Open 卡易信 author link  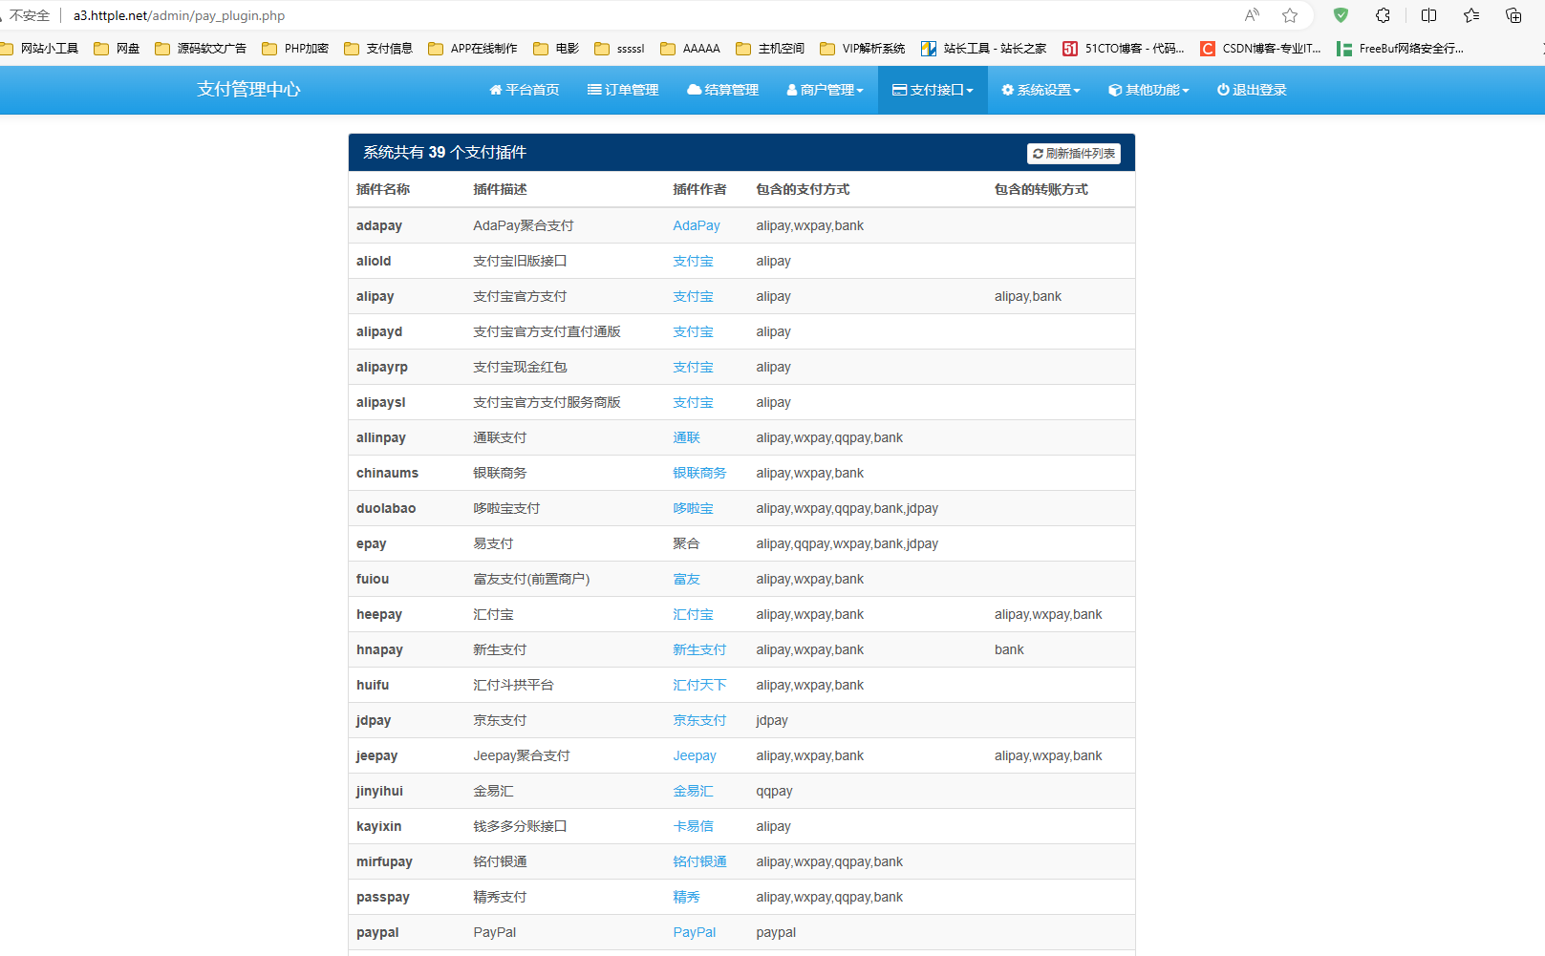click(x=693, y=827)
